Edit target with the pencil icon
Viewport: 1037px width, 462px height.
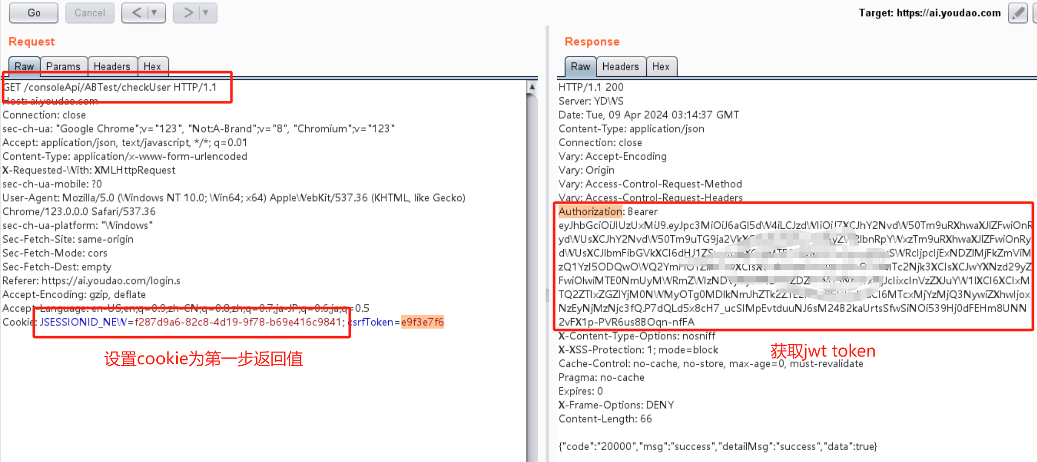click(1018, 13)
